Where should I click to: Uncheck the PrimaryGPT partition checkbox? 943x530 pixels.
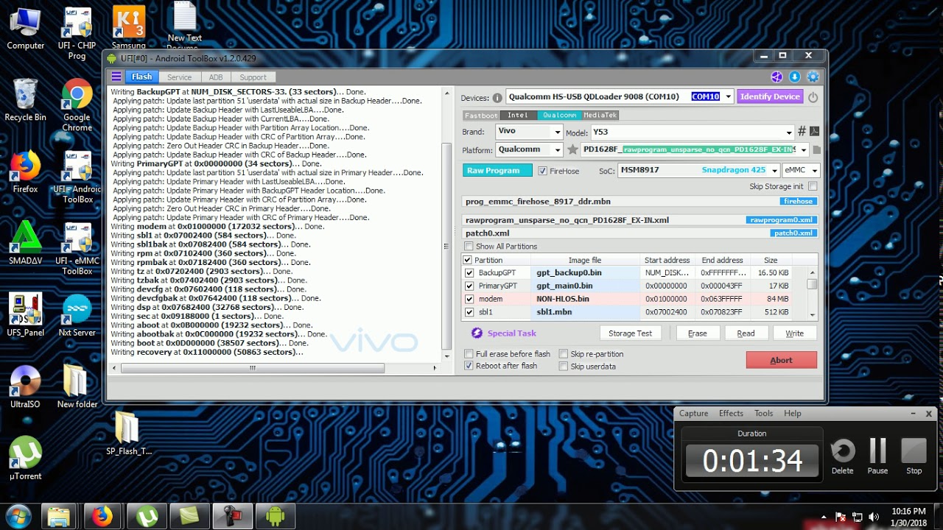point(469,286)
